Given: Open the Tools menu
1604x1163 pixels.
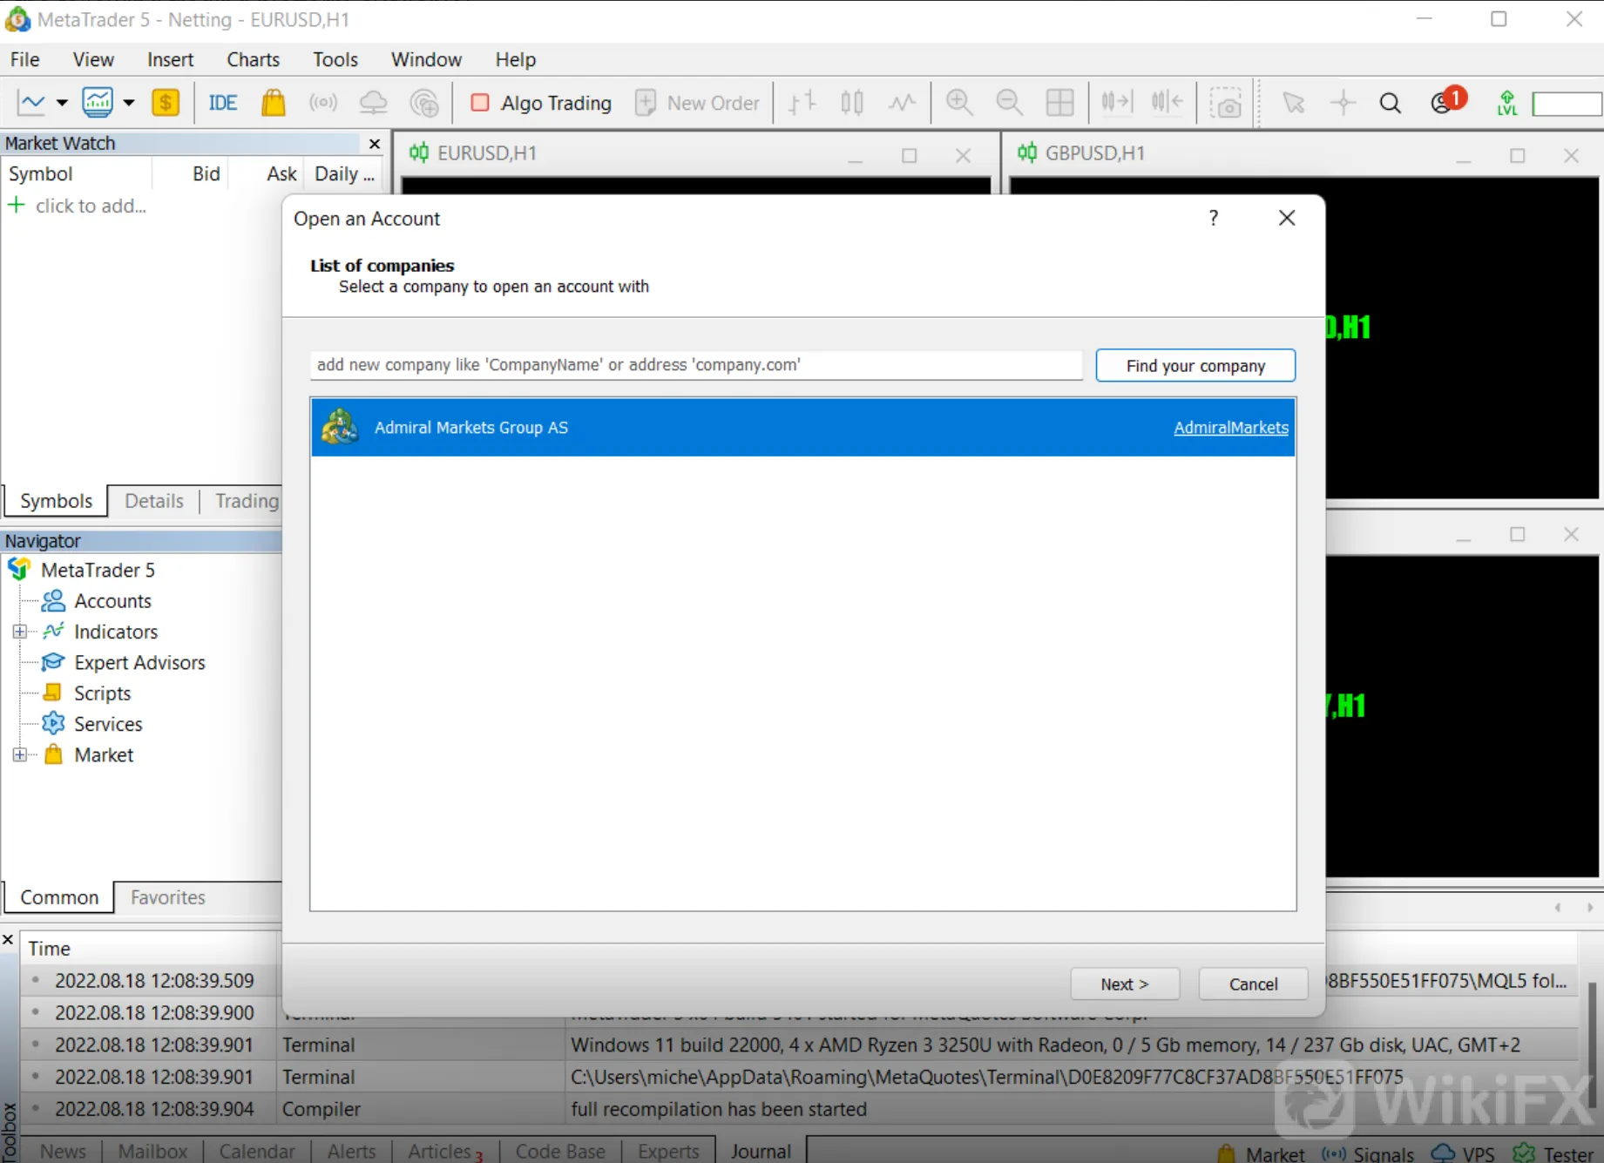Looking at the screenshot, I should (x=335, y=59).
